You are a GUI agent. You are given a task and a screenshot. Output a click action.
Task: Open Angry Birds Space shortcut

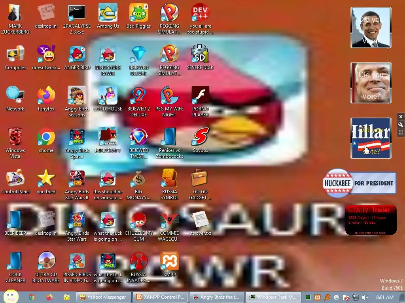coord(77,143)
